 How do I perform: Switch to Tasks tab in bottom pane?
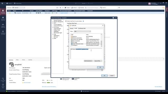pos(17,60)
